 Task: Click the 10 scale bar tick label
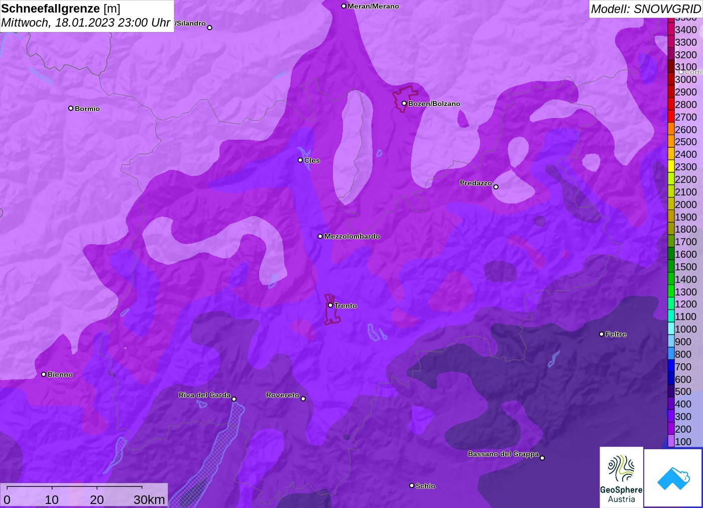[x=52, y=499]
